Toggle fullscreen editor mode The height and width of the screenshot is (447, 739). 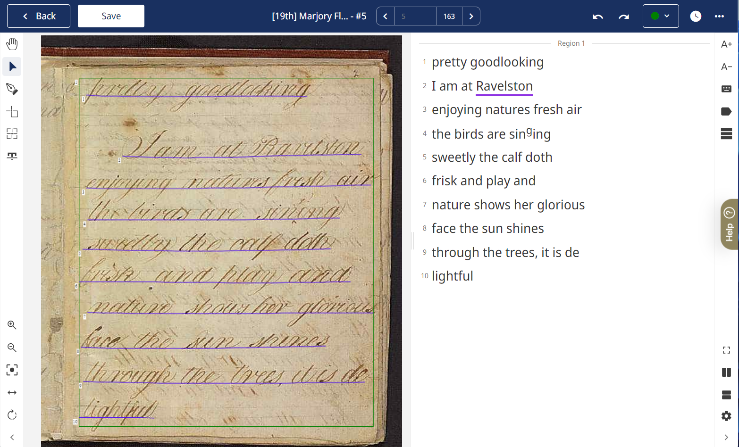click(x=726, y=350)
